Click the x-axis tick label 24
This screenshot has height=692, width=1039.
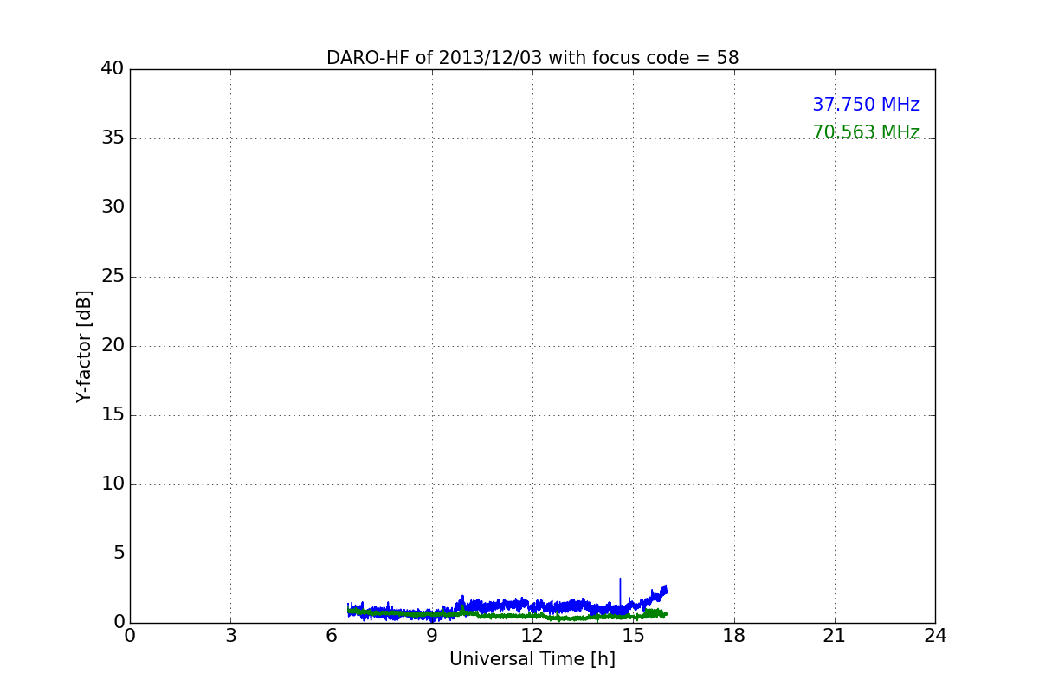tap(935, 636)
